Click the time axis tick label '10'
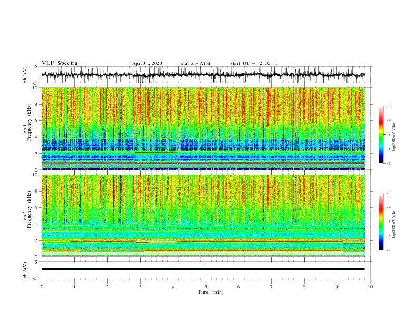Image resolution: width=417 pixels, height=322 pixels. pos(370,287)
